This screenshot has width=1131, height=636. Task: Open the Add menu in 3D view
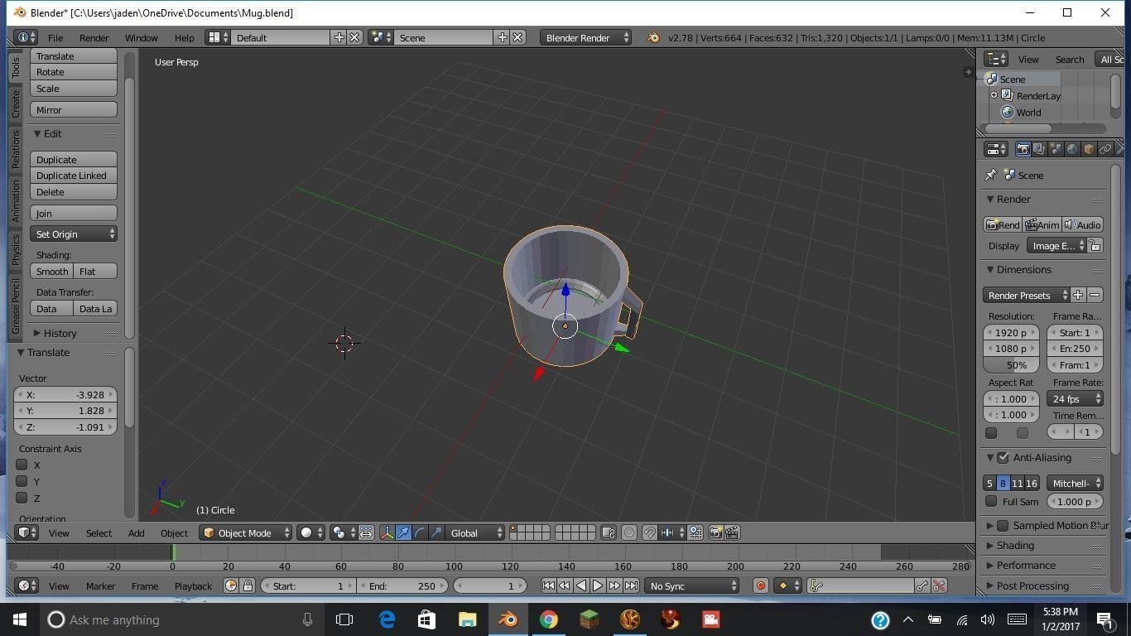[x=136, y=532]
